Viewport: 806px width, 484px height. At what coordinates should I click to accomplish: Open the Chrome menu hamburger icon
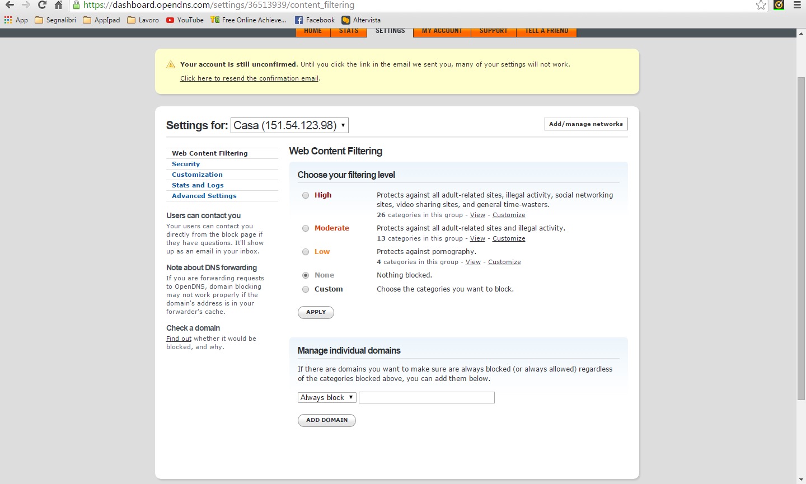click(797, 5)
